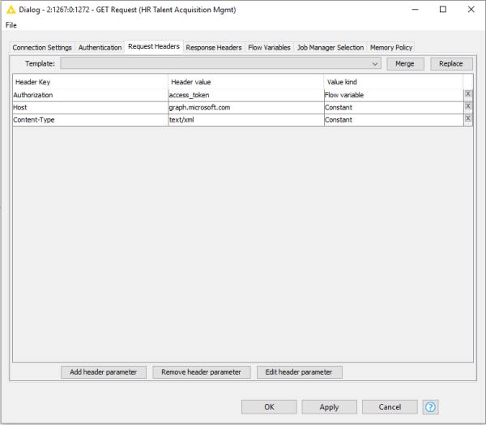486x425 pixels.
Task: Switch to Memory Policy tab
Action: point(391,48)
